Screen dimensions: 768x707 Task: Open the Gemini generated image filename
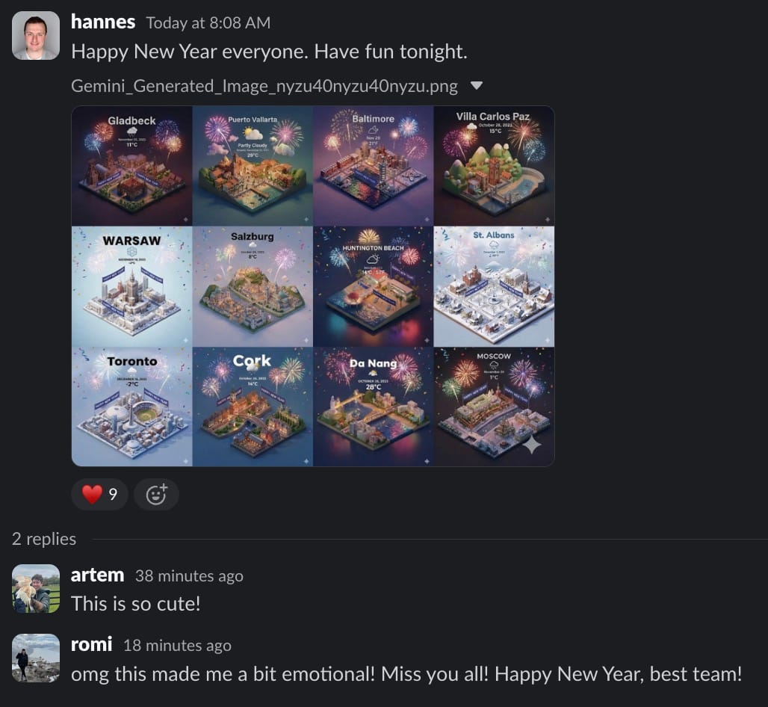[x=264, y=86]
